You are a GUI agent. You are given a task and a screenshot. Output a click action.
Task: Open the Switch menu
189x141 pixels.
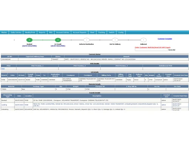tap(112, 32)
